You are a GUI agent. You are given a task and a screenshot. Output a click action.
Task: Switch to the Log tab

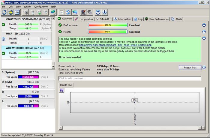tap(138, 19)
